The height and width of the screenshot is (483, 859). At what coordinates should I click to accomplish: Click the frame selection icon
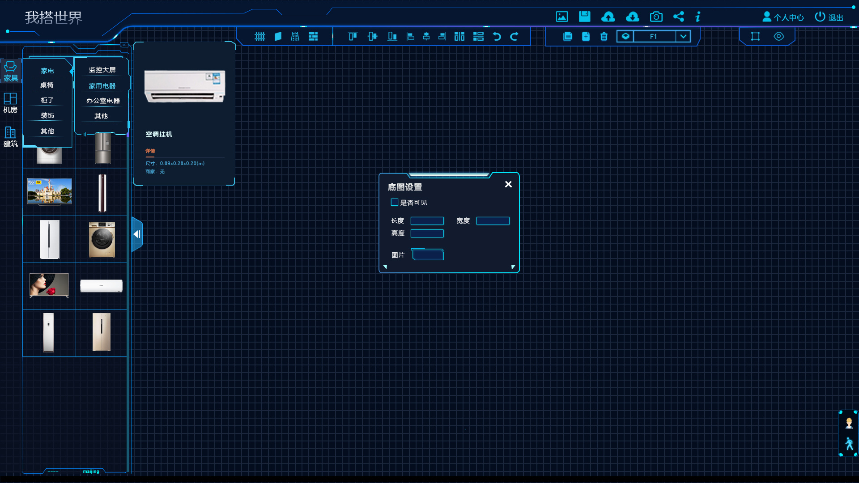tap(755, 36)
